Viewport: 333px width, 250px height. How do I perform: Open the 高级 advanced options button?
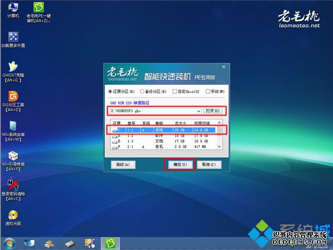click(123, 165)
